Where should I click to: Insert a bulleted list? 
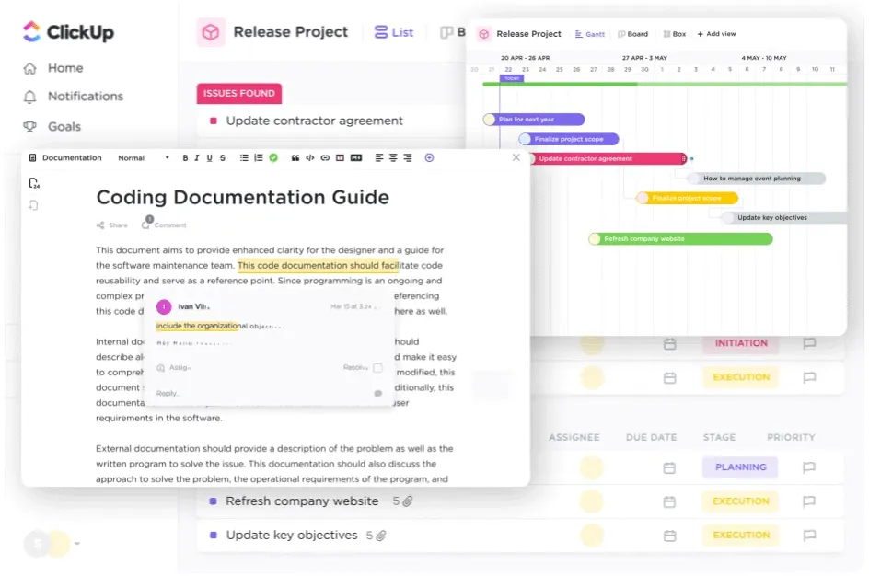click(244, 158)
